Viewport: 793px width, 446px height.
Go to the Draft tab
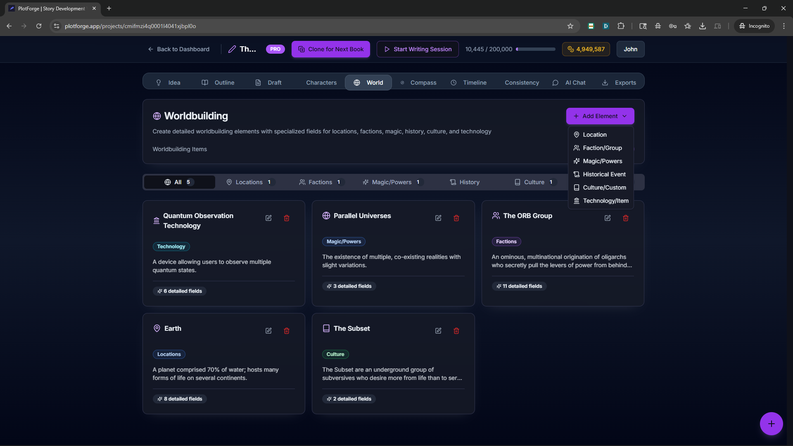pos(269,83)
